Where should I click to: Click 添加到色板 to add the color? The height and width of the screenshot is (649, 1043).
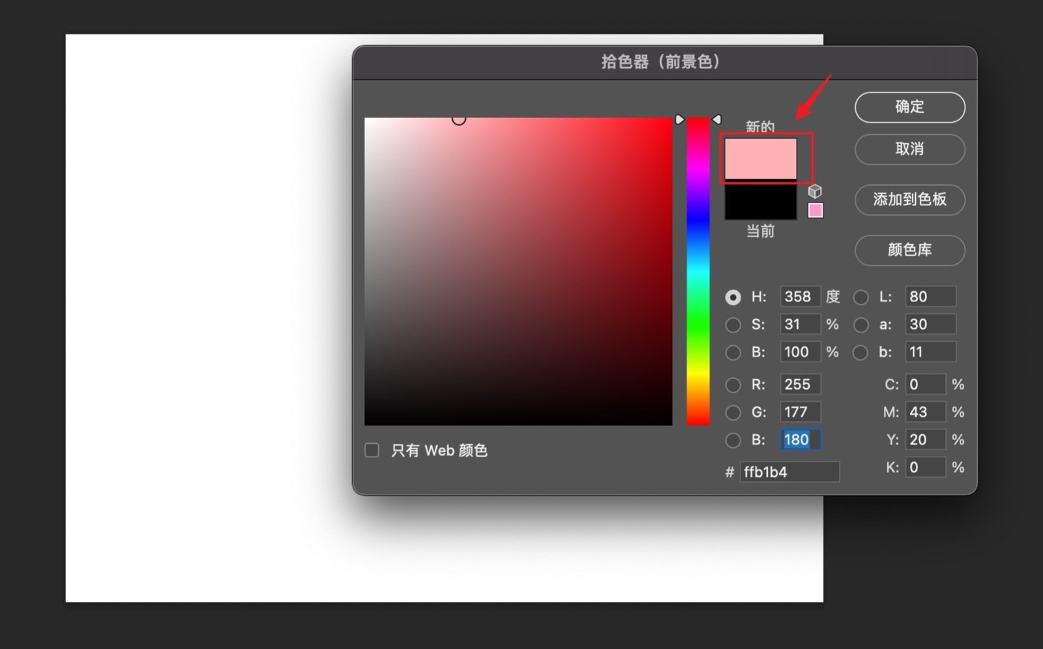point(909,200)
